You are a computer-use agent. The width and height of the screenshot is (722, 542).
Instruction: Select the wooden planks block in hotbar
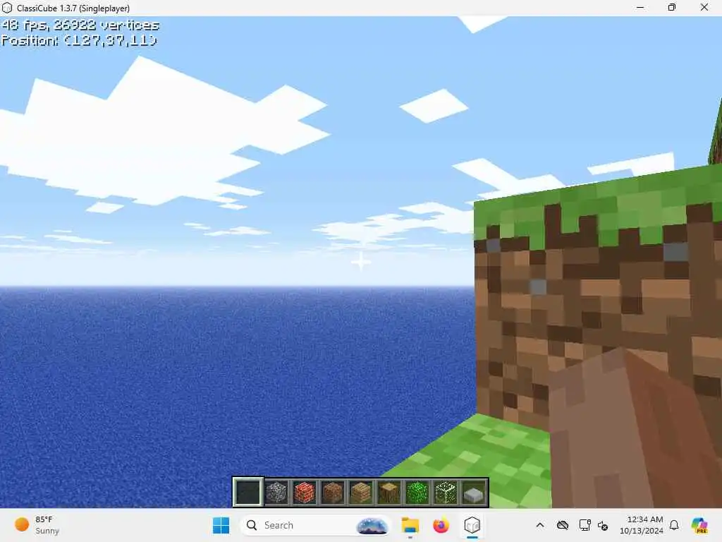click(360, 492)
